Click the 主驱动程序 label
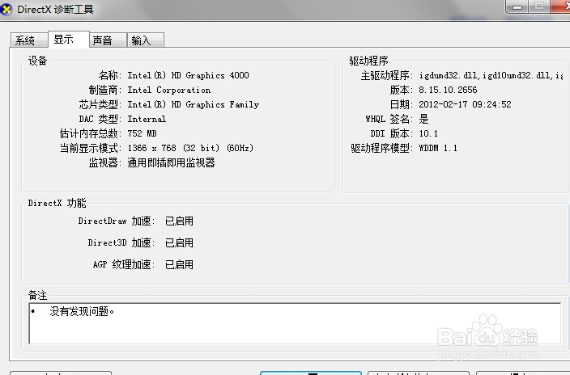The image size is (570, 375). point(386,75)
